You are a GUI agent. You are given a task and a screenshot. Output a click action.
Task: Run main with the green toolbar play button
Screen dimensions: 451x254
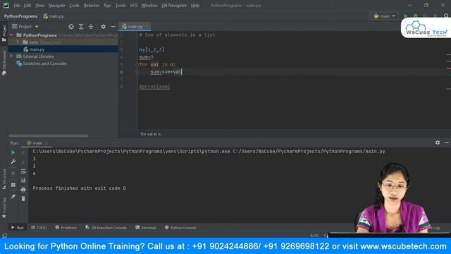[406, 16]
